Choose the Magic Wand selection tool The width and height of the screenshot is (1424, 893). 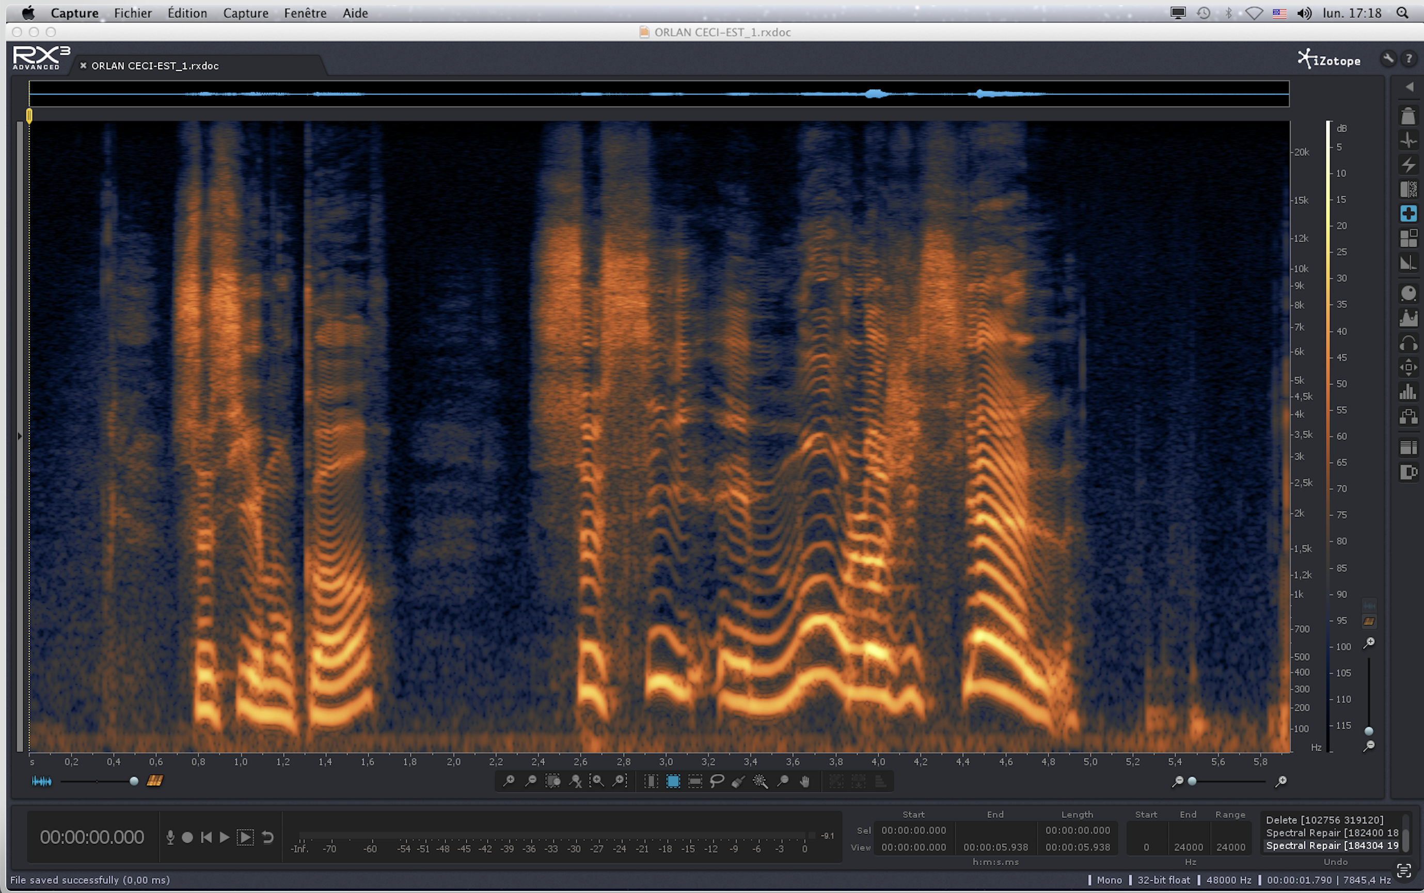(761, 782)
